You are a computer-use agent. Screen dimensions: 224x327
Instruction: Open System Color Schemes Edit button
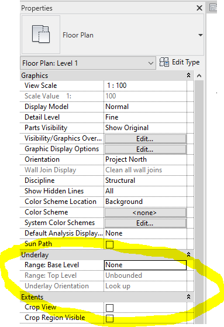[145, 223]
